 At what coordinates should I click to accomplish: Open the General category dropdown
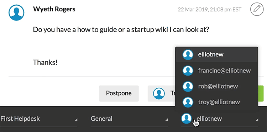tap(129, 119)
